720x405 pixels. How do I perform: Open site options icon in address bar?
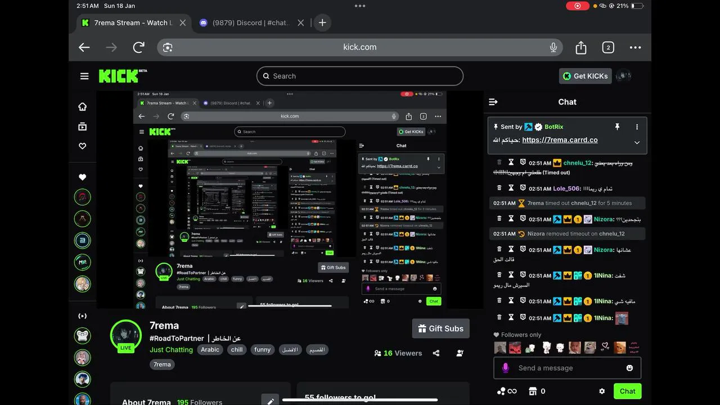pos(168,47)
